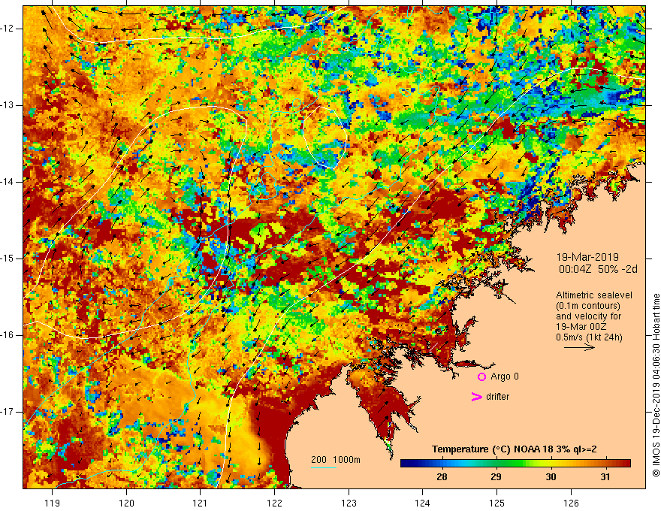Click the longitude axis label 119
Viewport: 661px width, 511px height.
[x=53, y=503]
